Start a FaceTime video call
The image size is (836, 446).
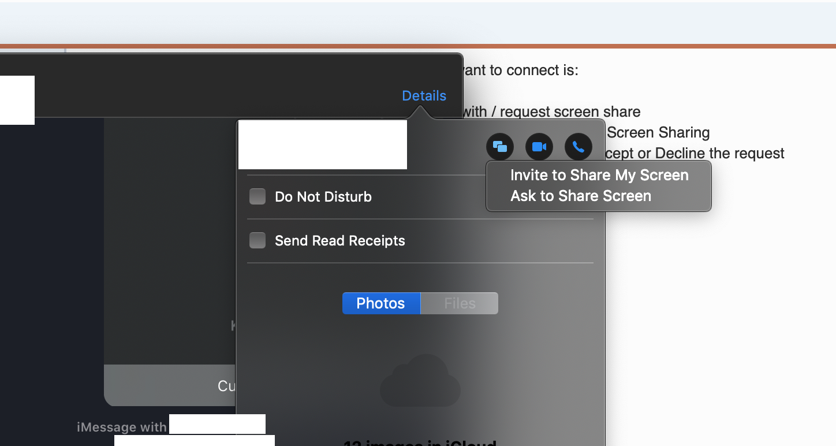tap(539, 147)
